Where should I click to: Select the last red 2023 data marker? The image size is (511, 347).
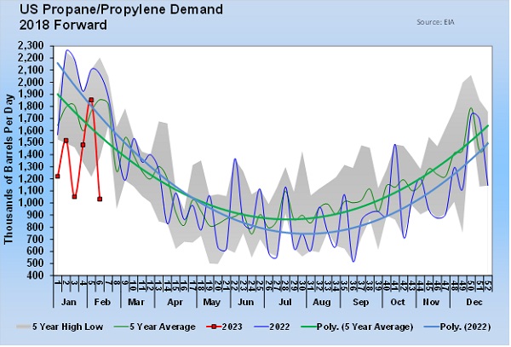tap(100, 200)
